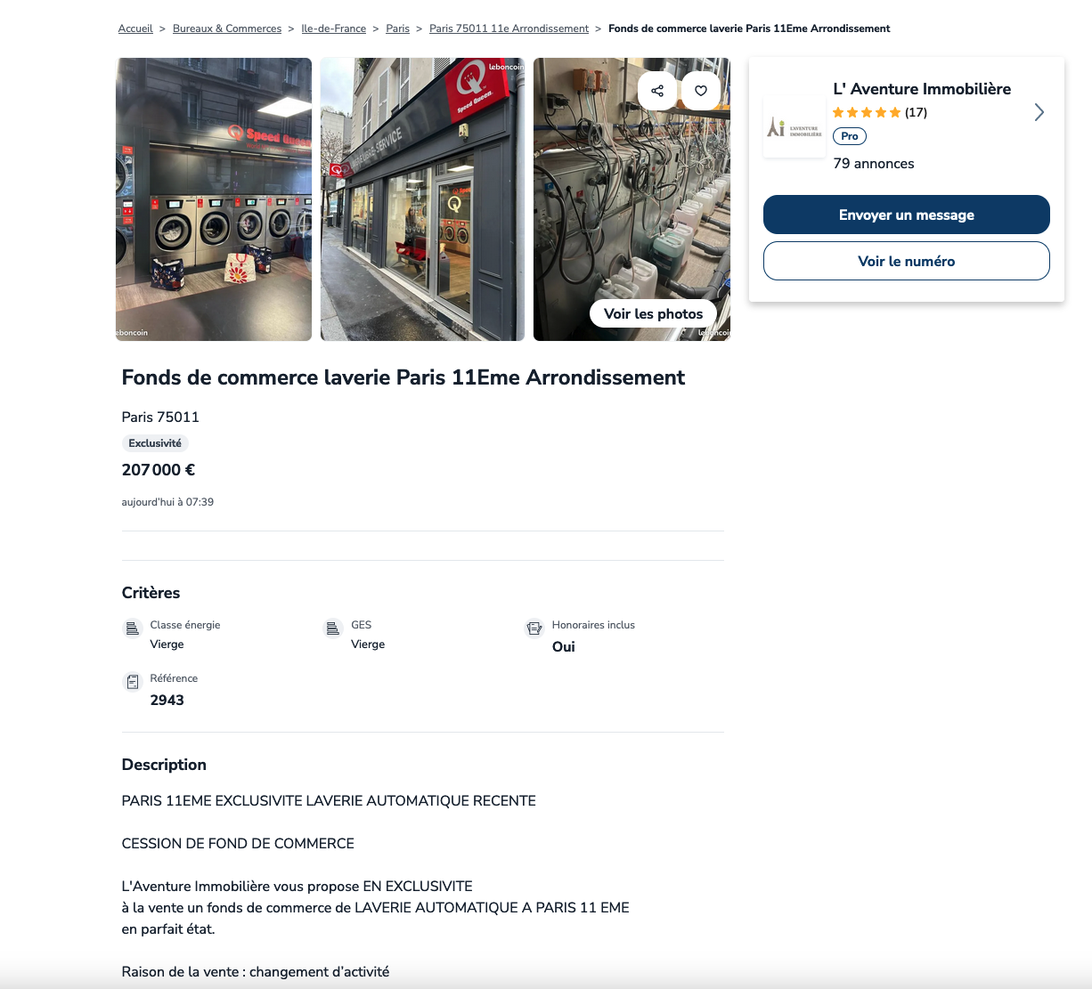Click the Classe énergie icon
1092x989 pixels.
133,628
